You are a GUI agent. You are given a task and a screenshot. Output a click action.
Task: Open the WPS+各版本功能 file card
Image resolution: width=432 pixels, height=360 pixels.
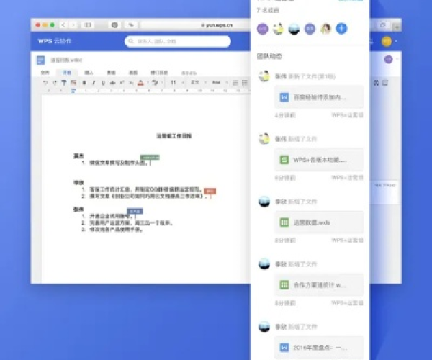click(319, 160)
